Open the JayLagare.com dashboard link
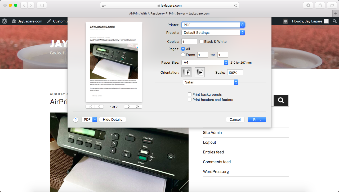339x192 pixels. click(x=27, y=21)
